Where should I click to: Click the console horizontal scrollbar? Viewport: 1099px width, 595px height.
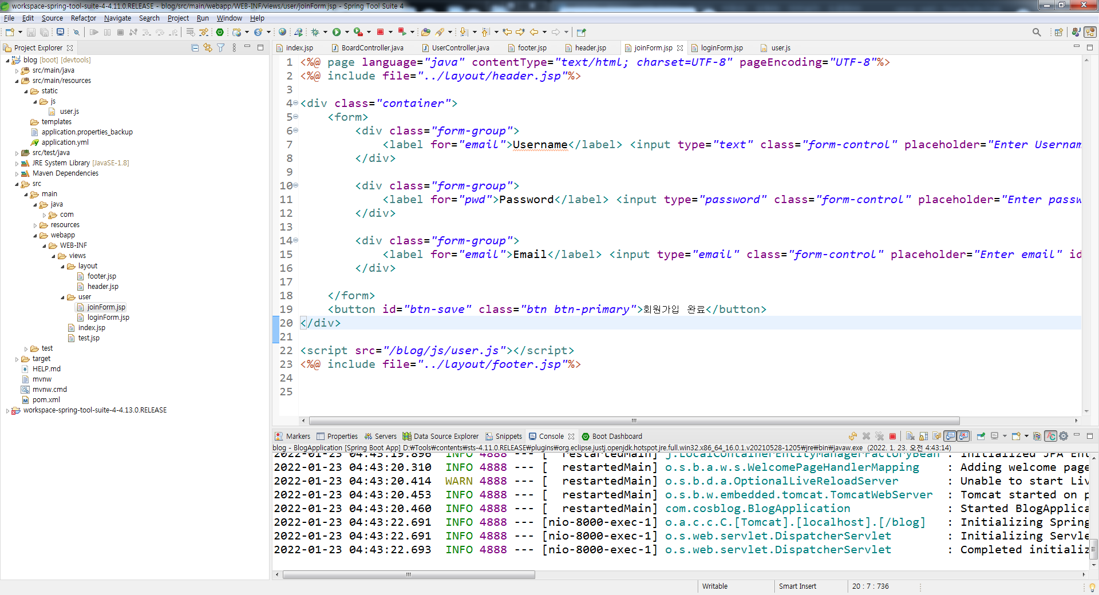[x=409, y=574]
